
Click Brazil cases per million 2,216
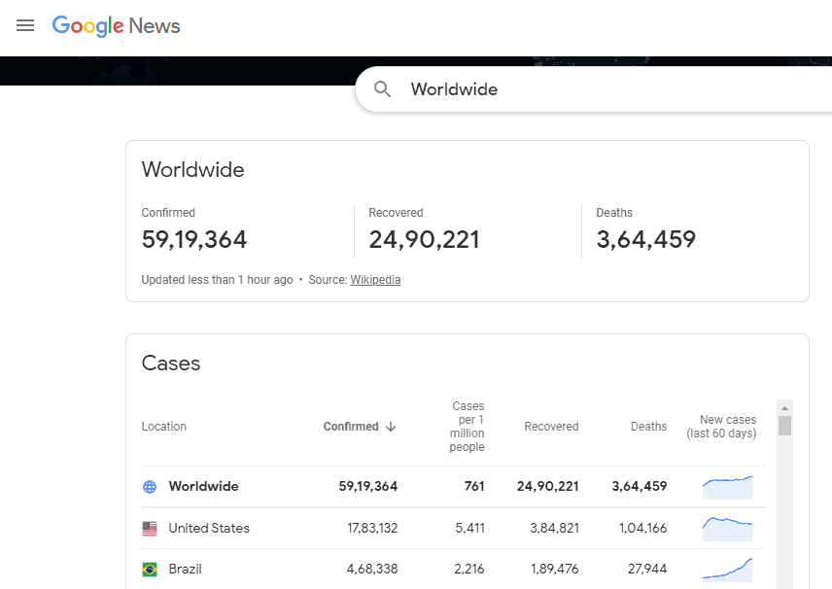(x=469, y=569)
